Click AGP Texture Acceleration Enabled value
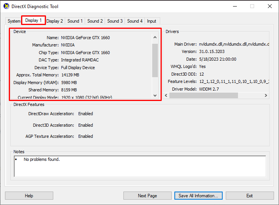Viewport: 279px width, 205px height. point(85,136)
